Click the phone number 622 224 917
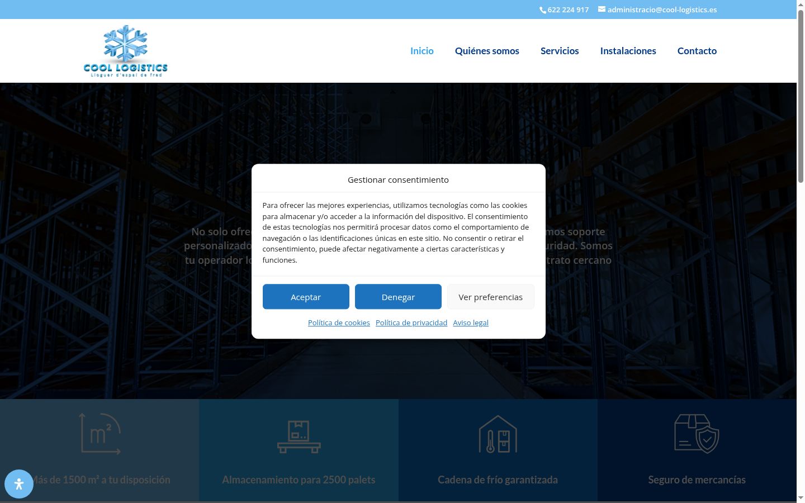Screen dimensions: 805x503 tap(568, 10)
